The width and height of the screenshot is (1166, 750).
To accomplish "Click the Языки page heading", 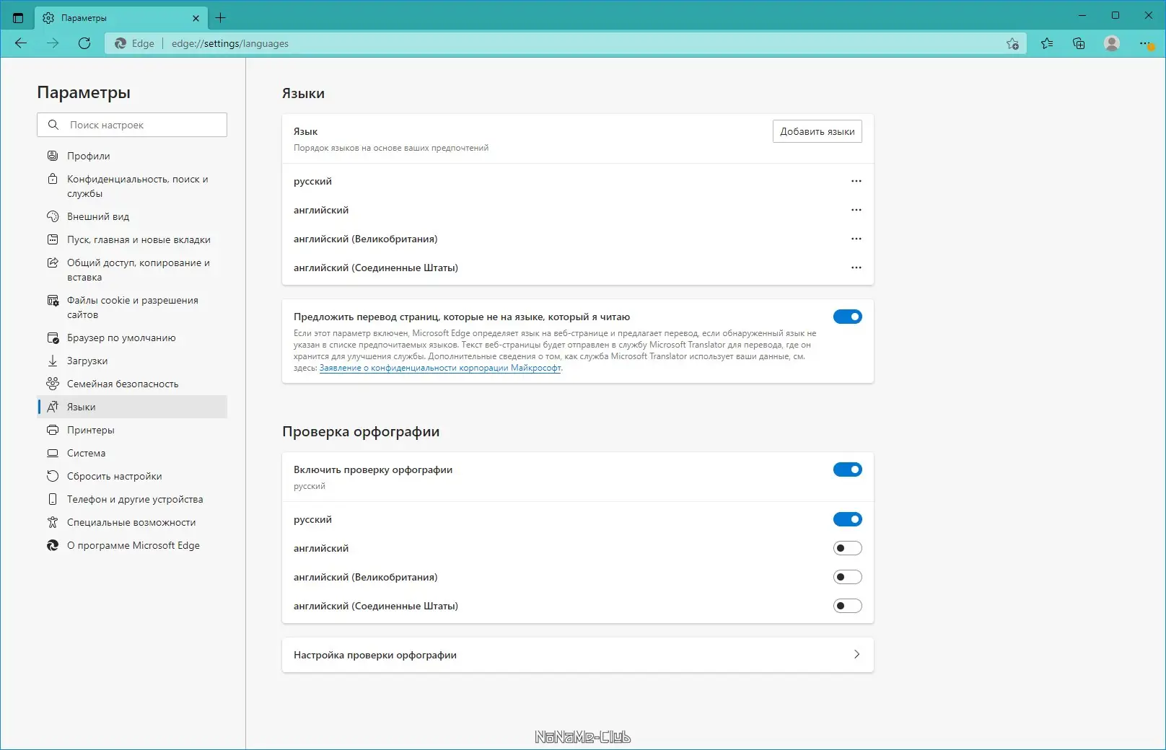I will click(303, 93).
